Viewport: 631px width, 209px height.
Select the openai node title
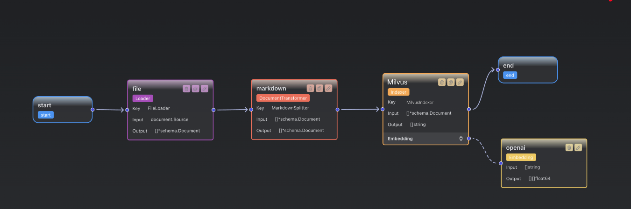click(x=516, y=147)
